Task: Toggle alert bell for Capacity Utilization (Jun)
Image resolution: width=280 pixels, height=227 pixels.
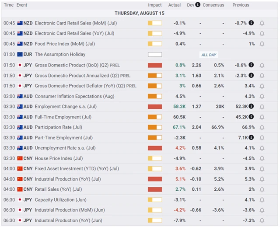Action: tap(262, 200)
